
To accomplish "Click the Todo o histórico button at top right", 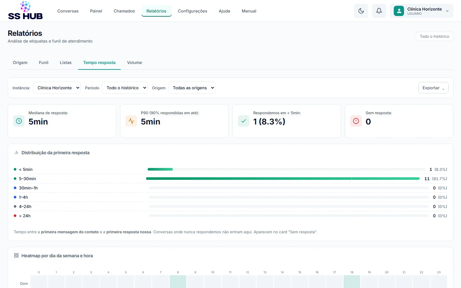I will click(x=434, y=36).
